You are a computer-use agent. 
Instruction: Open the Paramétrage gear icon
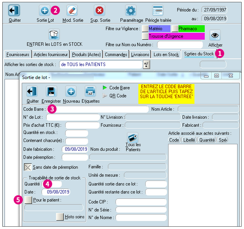[131, 10]
